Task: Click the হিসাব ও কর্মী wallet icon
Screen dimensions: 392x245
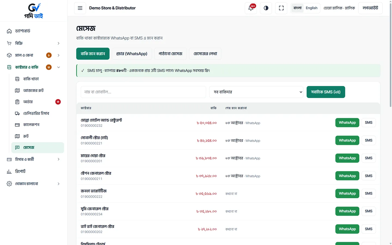Action: pos(9,159)
